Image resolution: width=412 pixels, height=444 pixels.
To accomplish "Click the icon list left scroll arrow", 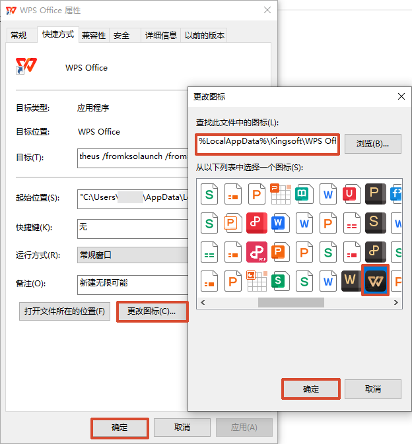I will pos(203,302).
